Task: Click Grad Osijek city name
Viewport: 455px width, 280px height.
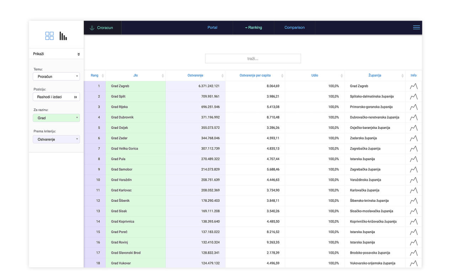Action: 119,128
